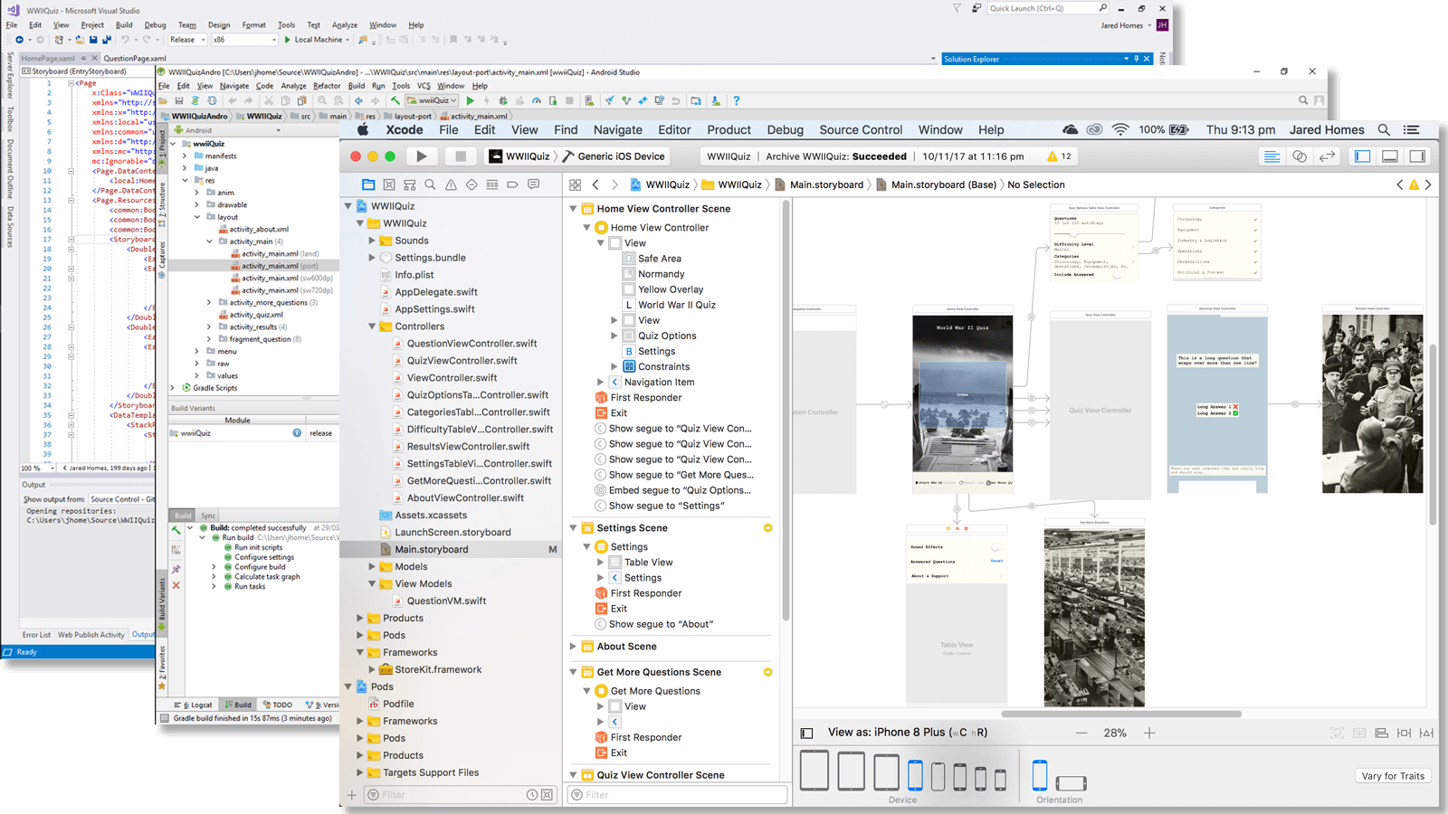Viewport: 1448px width, 814px height.
Task: Expand the About Scene in outline
Action: pyautogui.click(x=573, y=647)
